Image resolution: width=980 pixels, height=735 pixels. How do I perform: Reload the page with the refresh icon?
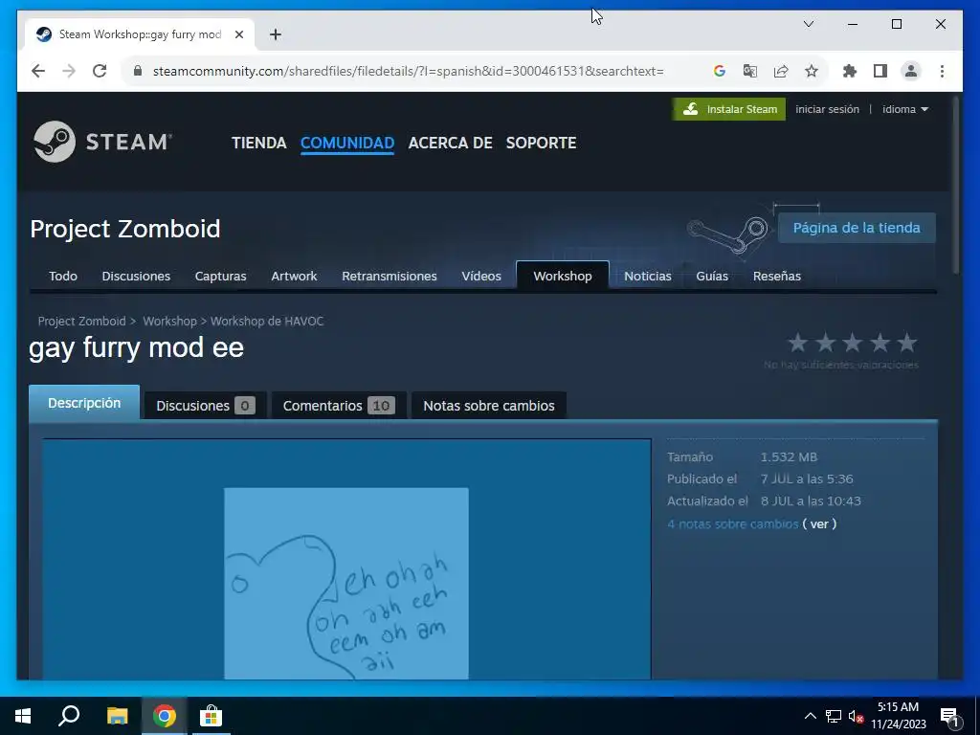point(100,71)
